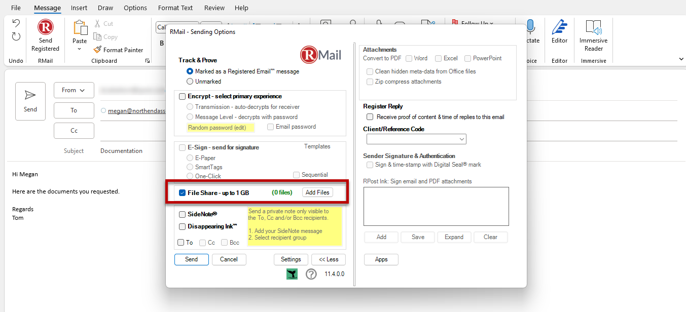Image resolution: width=686 pixels, height=312 pixels.
Task: Open the Editor ribbon tool
Action: click(559, 35)
